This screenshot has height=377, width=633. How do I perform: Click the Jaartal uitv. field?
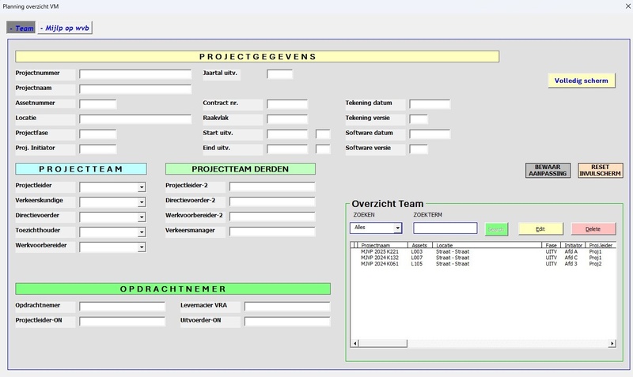pos(279,74)
